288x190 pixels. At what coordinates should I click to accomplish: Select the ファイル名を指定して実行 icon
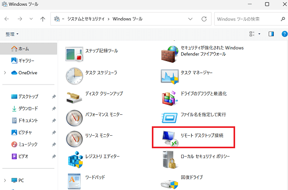click(x=169, y=117)
